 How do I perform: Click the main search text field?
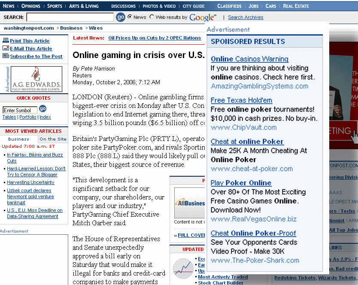[70, 17]
